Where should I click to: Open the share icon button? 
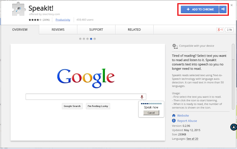223,9
